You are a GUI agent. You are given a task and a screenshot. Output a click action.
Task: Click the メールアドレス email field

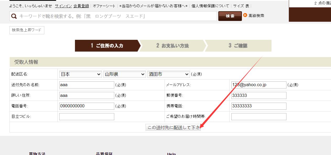coord(259,85)
